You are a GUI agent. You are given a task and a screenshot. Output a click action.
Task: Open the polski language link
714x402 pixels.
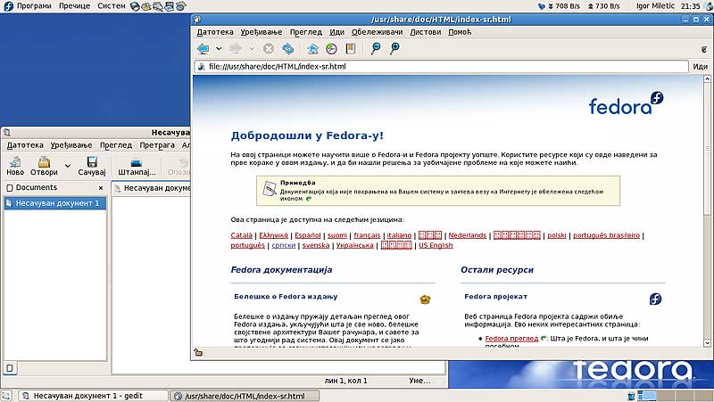(556, 235)
